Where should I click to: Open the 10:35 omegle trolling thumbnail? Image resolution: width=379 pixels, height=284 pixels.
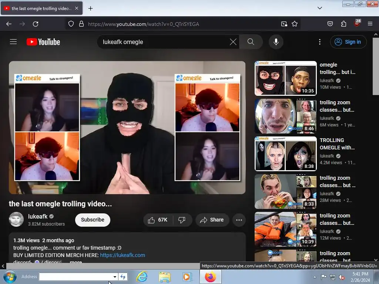[285, 78]
